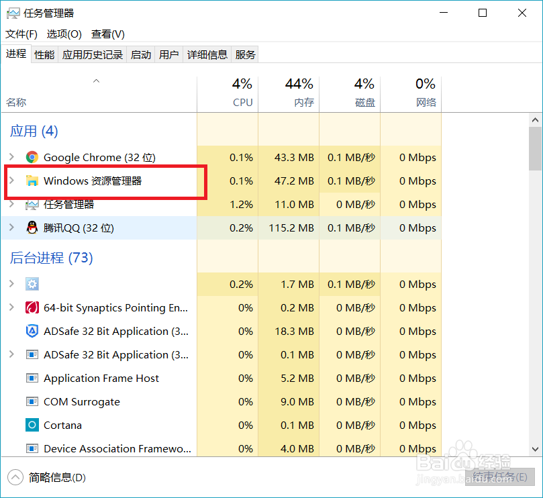Expand the 64-bit Synaptics Pointing group
This screenshot has height=498, width=543.
tap(11, 307)
